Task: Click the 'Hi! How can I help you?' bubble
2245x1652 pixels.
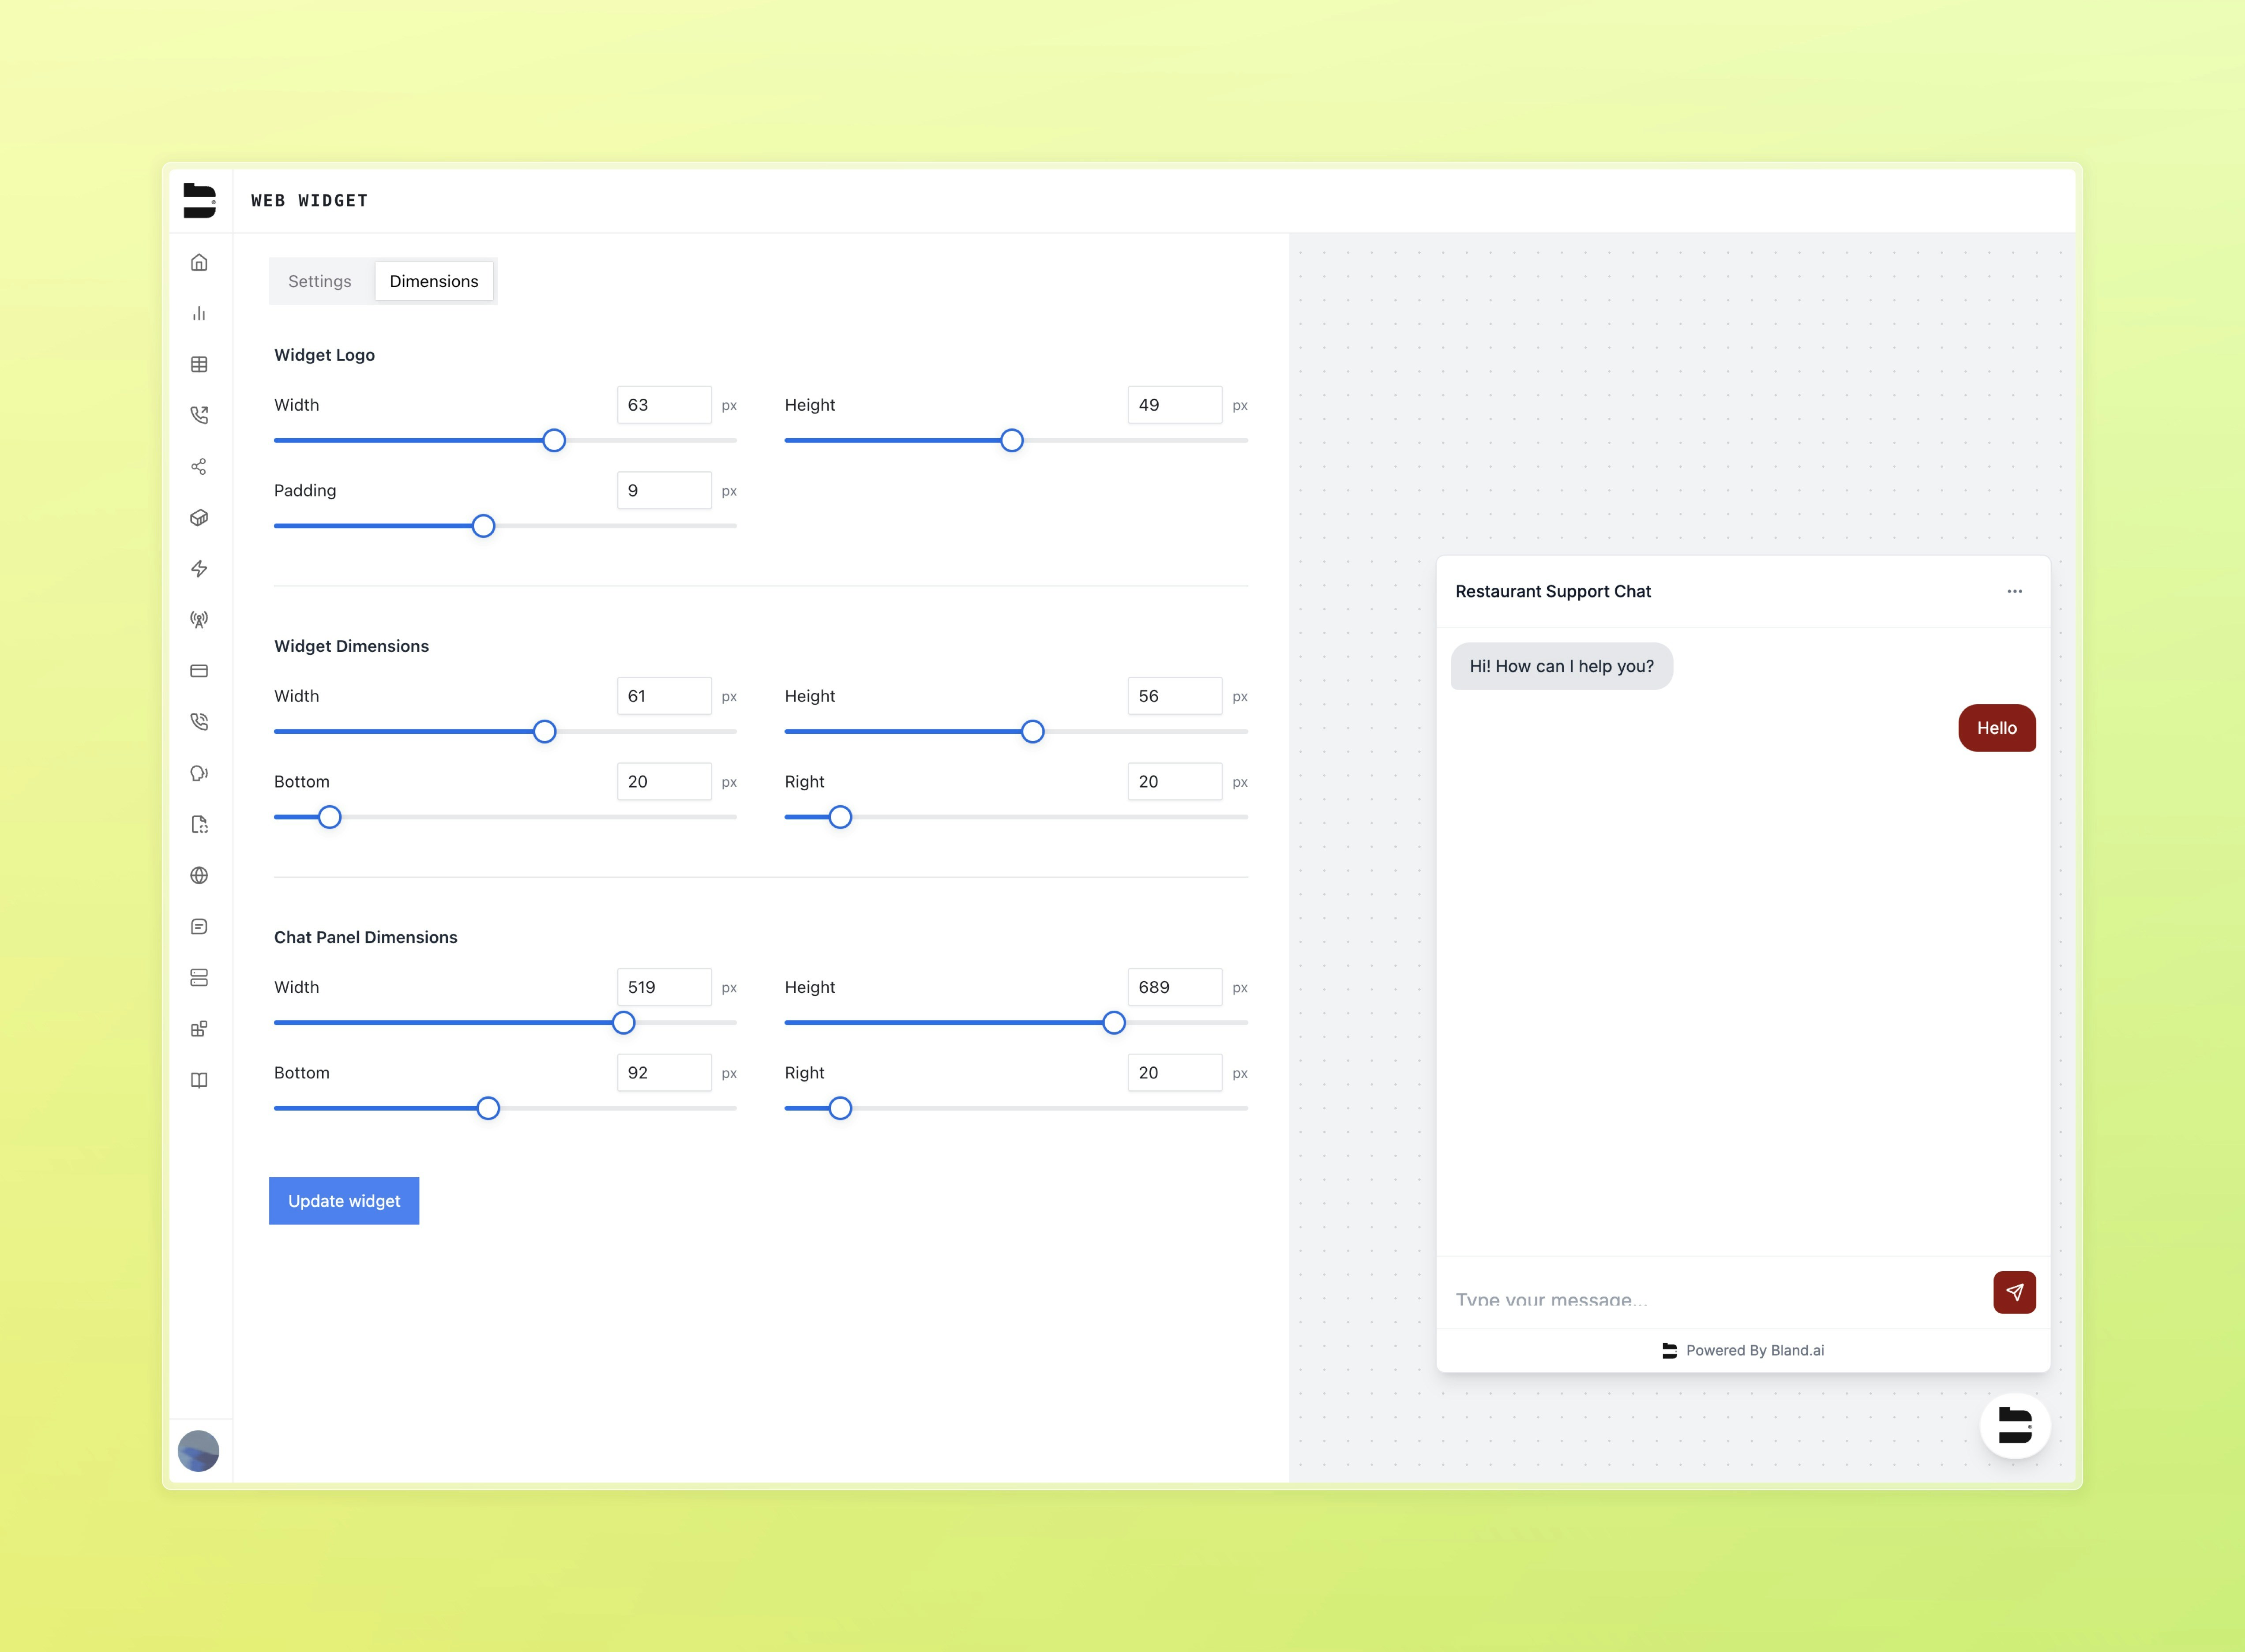Action: (1561, 666)
